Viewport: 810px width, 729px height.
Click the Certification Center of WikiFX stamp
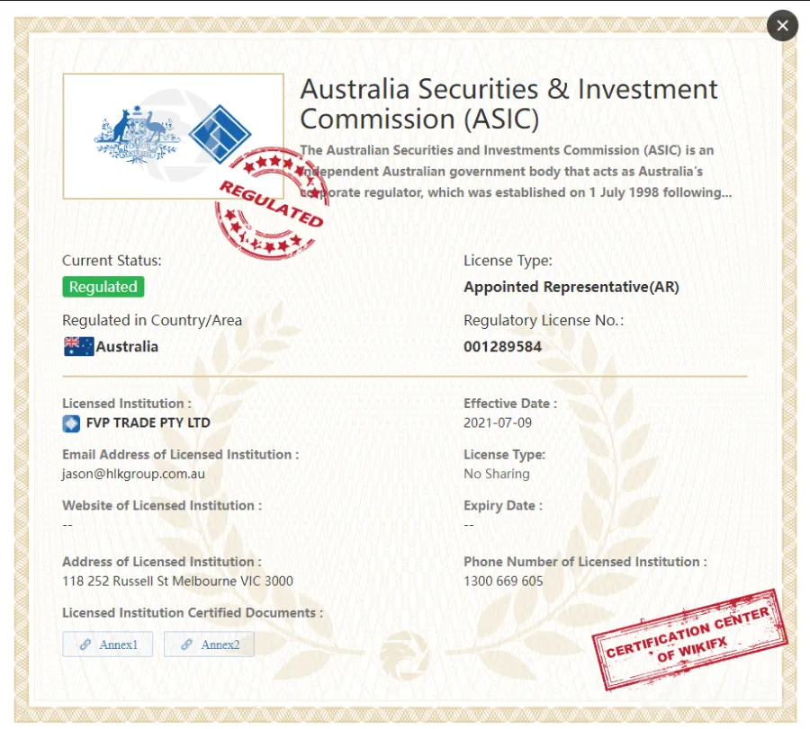click(689, 640)
